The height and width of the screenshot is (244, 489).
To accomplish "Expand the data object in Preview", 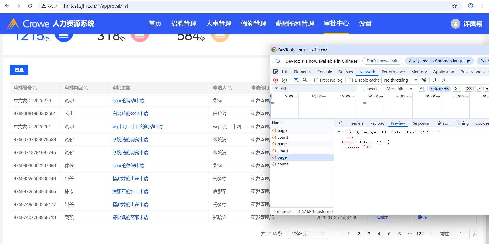I will [x=343, y=142].
